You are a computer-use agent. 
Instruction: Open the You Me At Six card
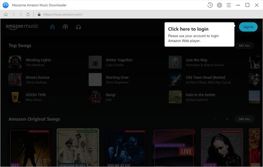coord(126,148)
